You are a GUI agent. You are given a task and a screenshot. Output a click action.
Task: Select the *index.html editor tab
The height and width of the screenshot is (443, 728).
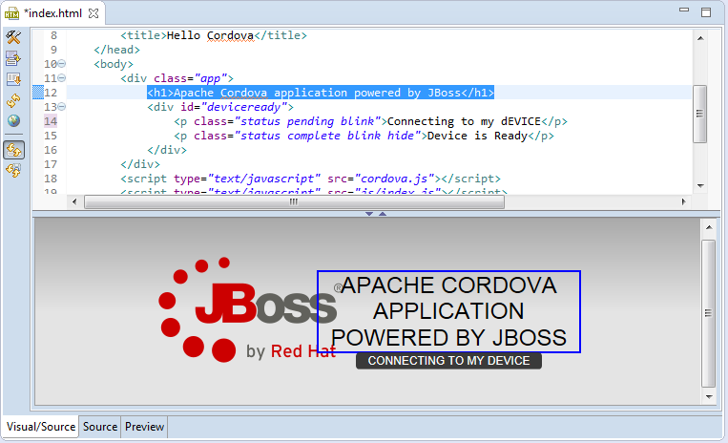click(52, 13)
